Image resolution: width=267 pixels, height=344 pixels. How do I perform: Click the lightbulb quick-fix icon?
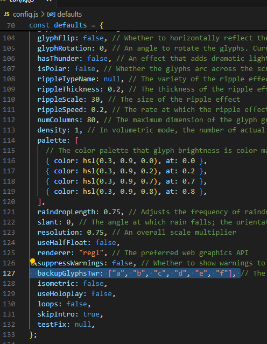(x=33, y=262)
